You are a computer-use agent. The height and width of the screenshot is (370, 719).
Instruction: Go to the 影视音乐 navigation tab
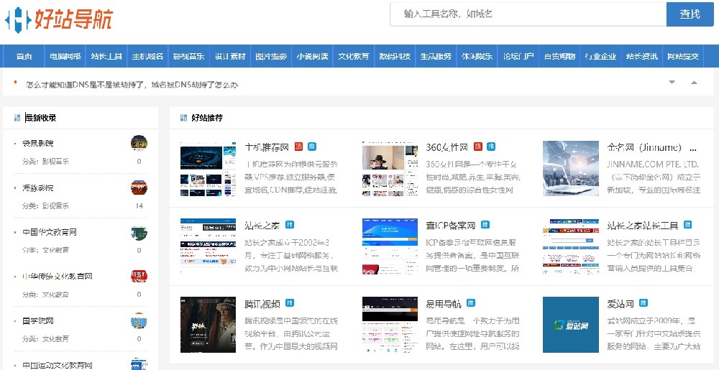(188, 57)
